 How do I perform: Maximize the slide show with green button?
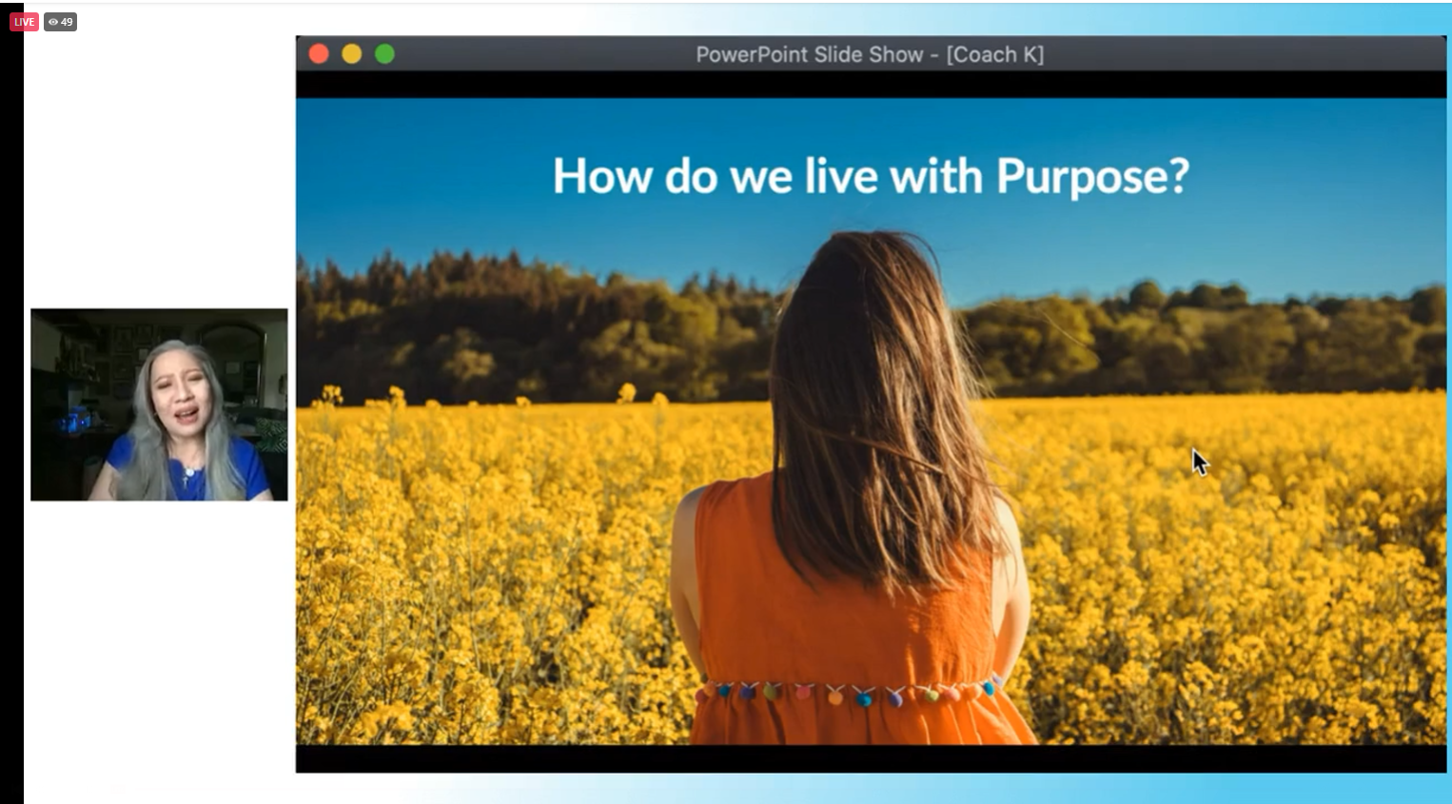[384, 54]
